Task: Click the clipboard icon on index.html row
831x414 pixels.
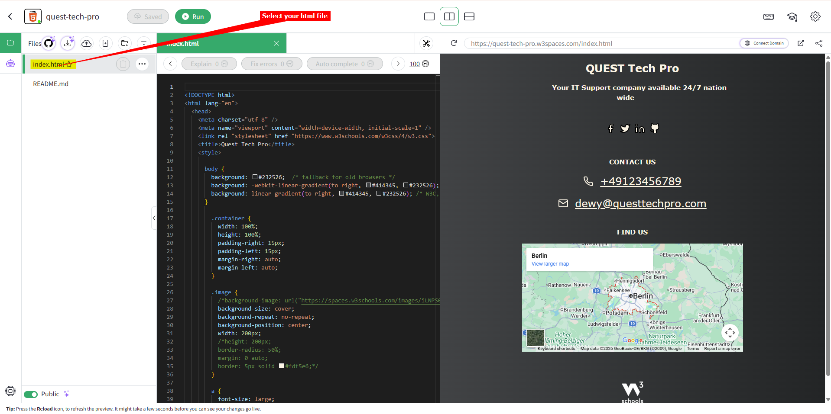Action: pos(123,64)
